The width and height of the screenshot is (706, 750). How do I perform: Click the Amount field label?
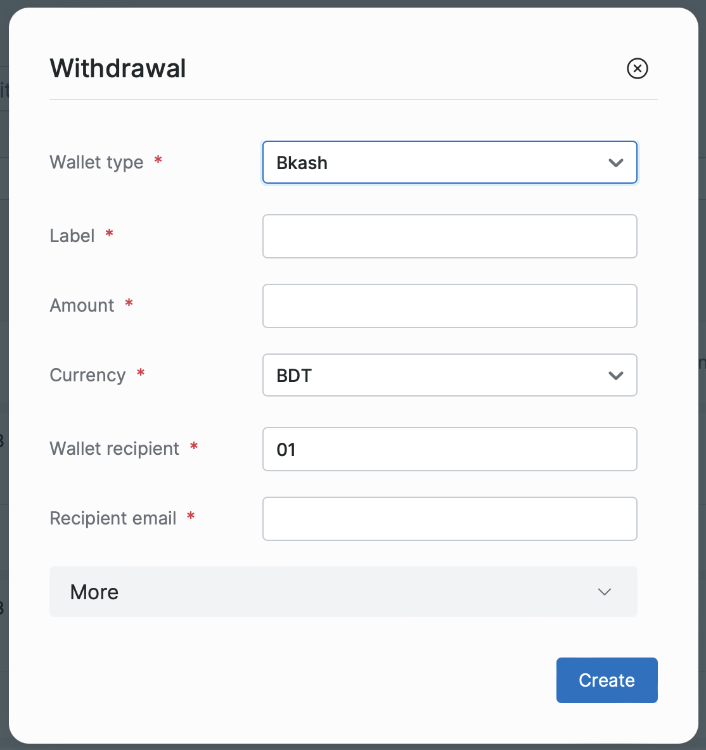tap(82, 305)
